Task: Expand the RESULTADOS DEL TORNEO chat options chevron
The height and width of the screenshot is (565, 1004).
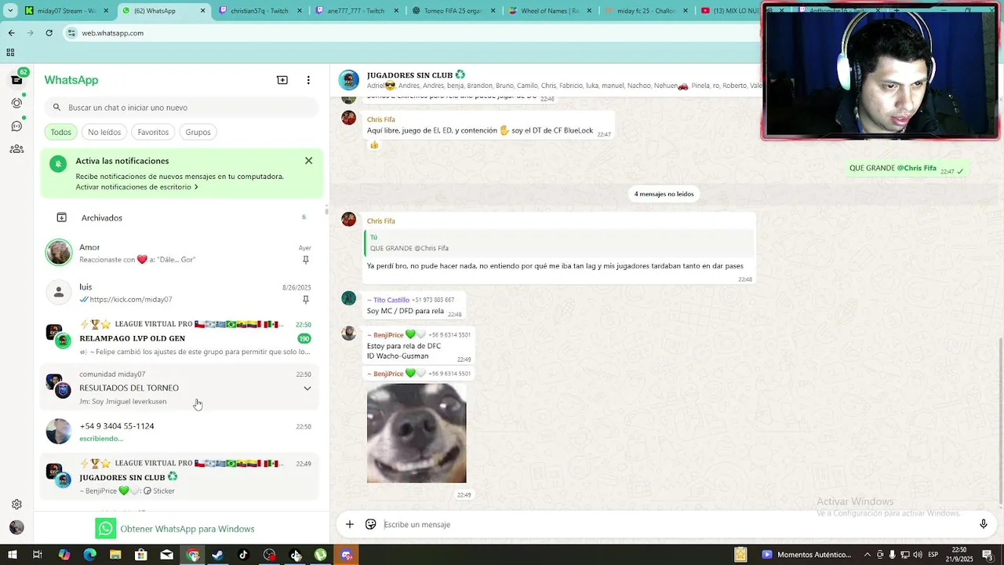Action: [x=307, y=388]
